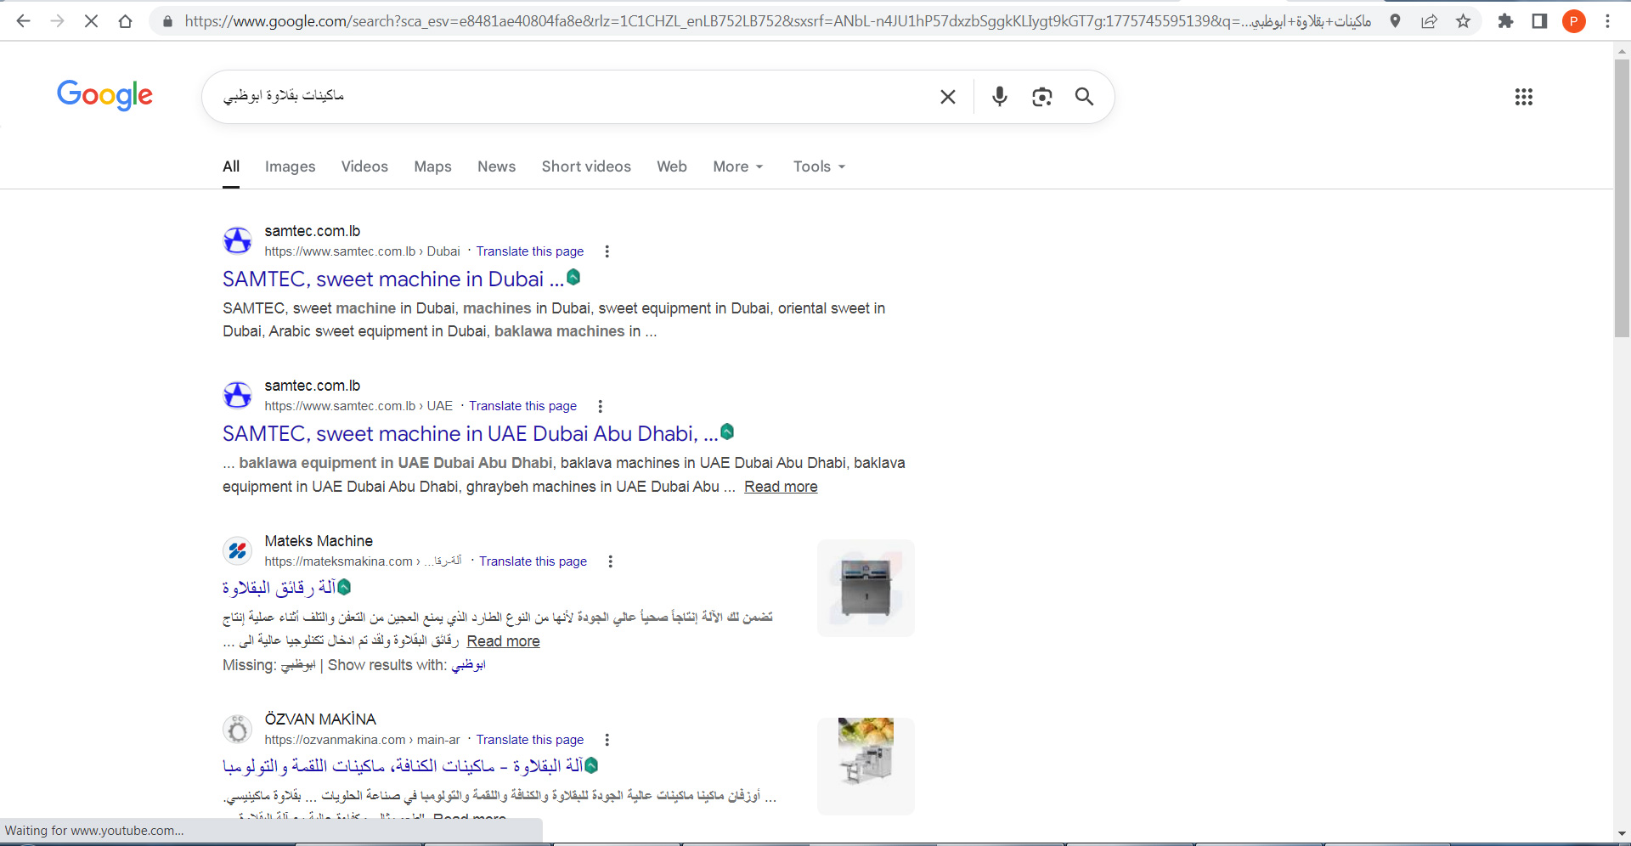1631x846 pixels.
Task: Expand the Tools dropdown
Action: [x=819, y=166]
